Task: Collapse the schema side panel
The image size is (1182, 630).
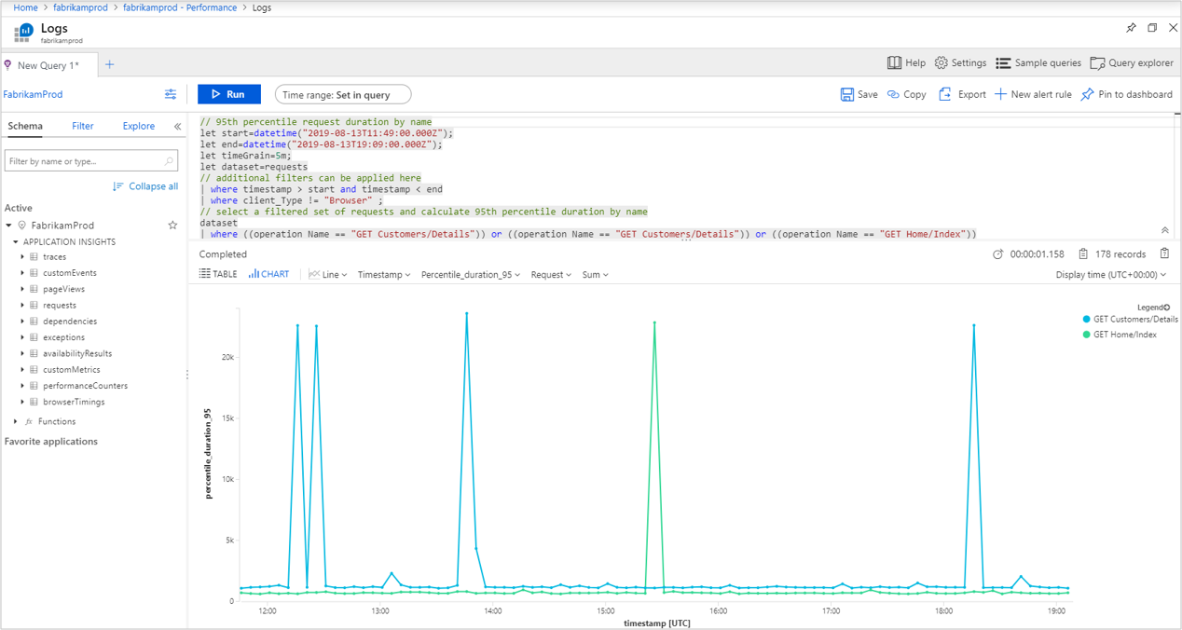Action: [177, 127]
